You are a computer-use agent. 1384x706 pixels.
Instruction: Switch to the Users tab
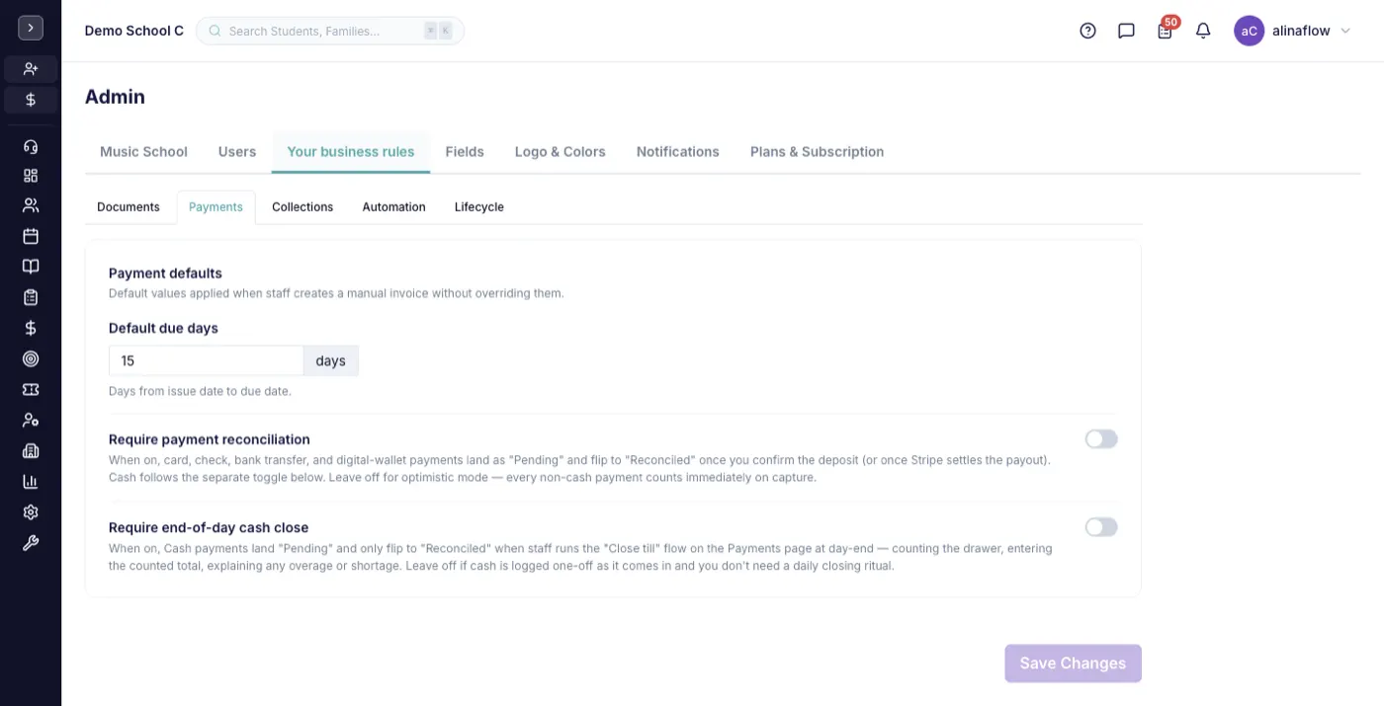237,152
